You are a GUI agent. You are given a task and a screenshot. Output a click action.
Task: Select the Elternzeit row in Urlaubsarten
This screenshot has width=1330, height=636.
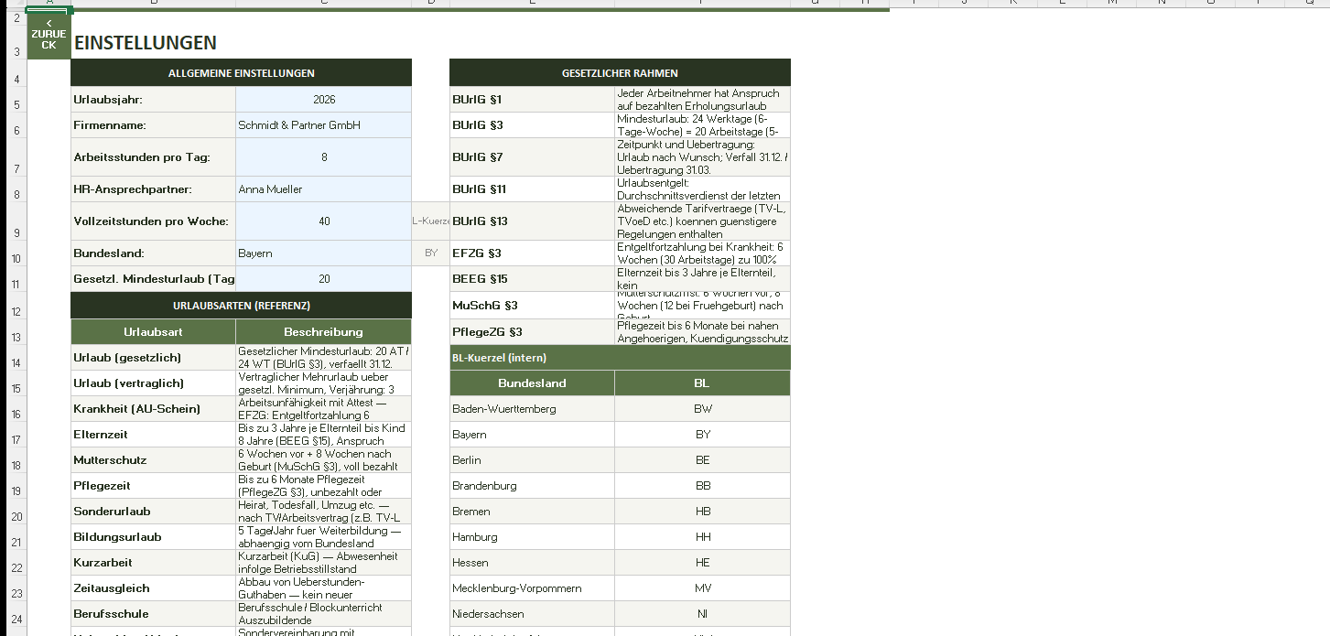coord(153,435)
